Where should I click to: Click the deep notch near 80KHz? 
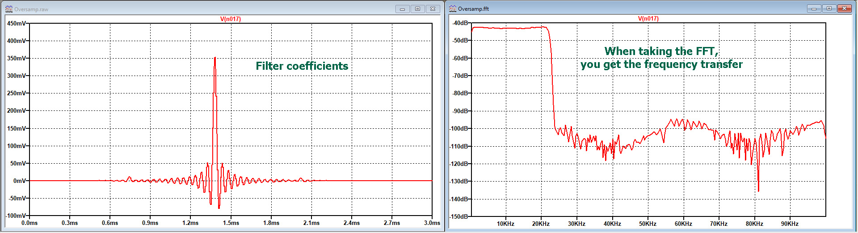coord(758,191)
